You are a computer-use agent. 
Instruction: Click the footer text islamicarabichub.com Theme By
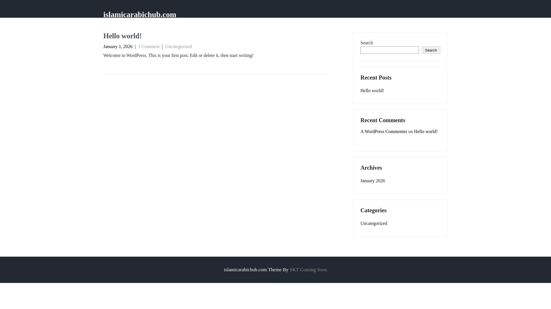[x=256, y=270]
